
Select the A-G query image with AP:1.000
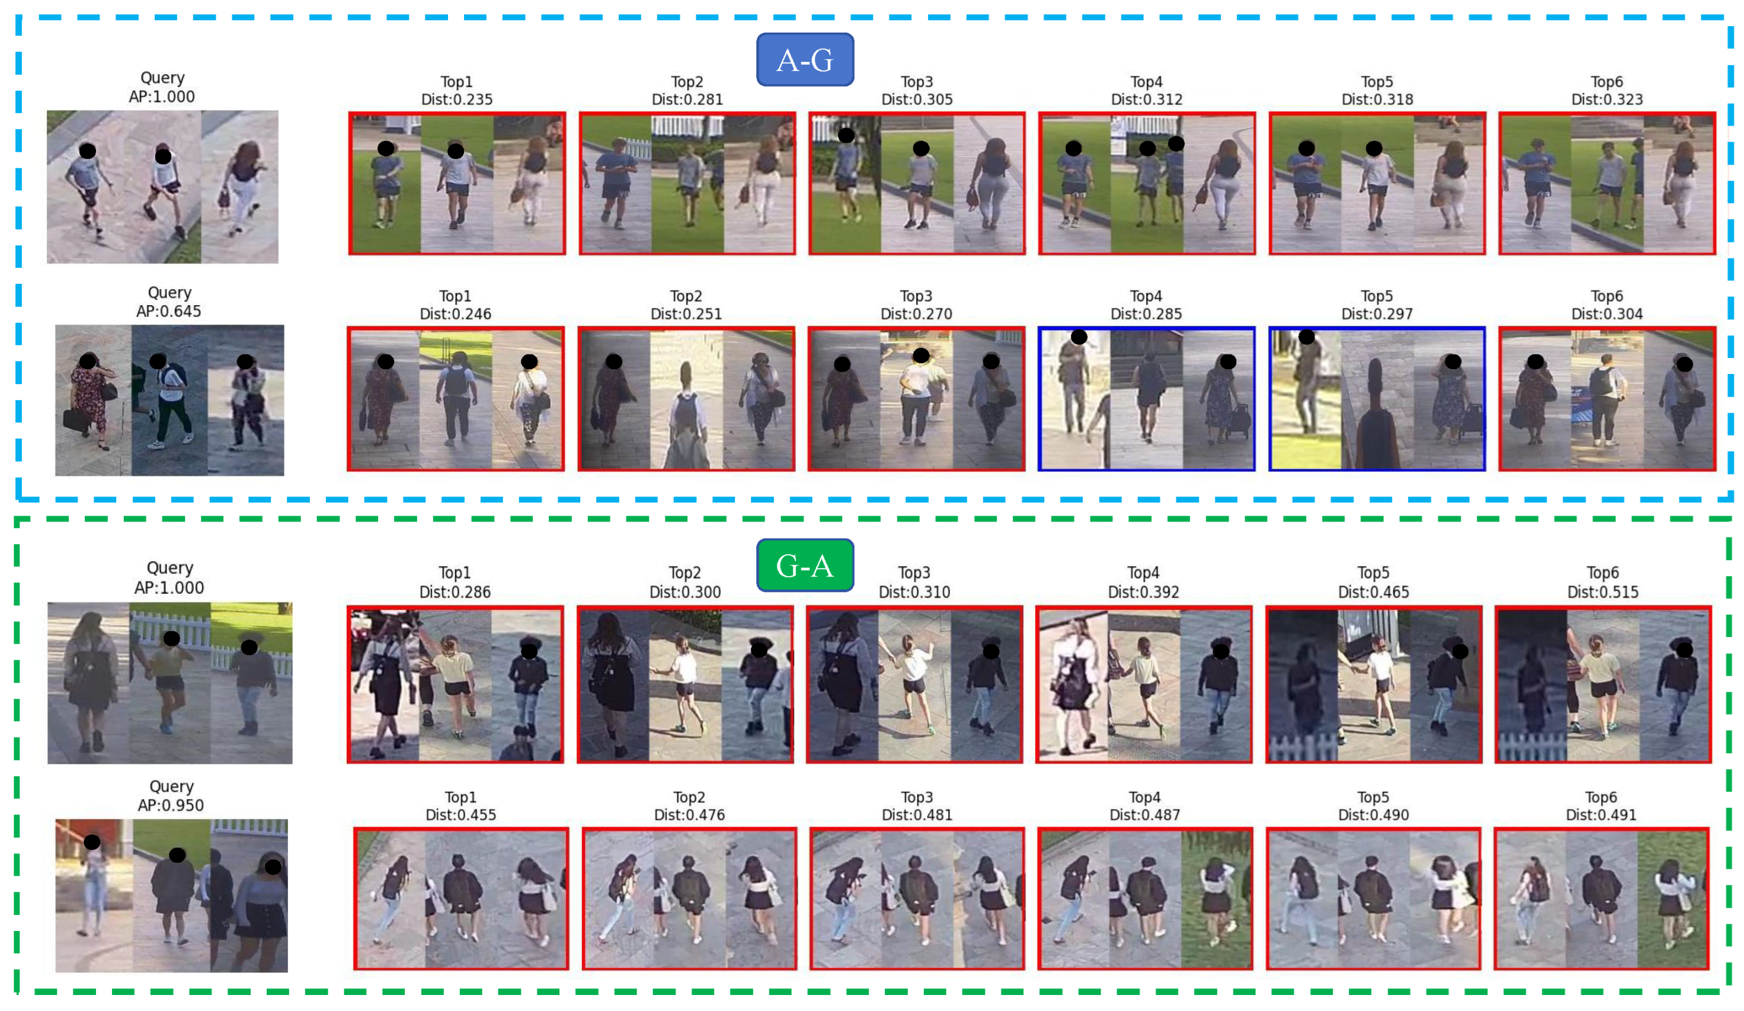[162, 187]
